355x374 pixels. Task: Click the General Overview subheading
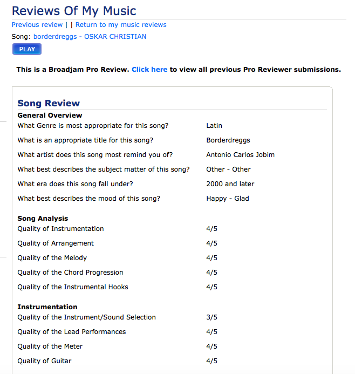(x=50, y=115)
